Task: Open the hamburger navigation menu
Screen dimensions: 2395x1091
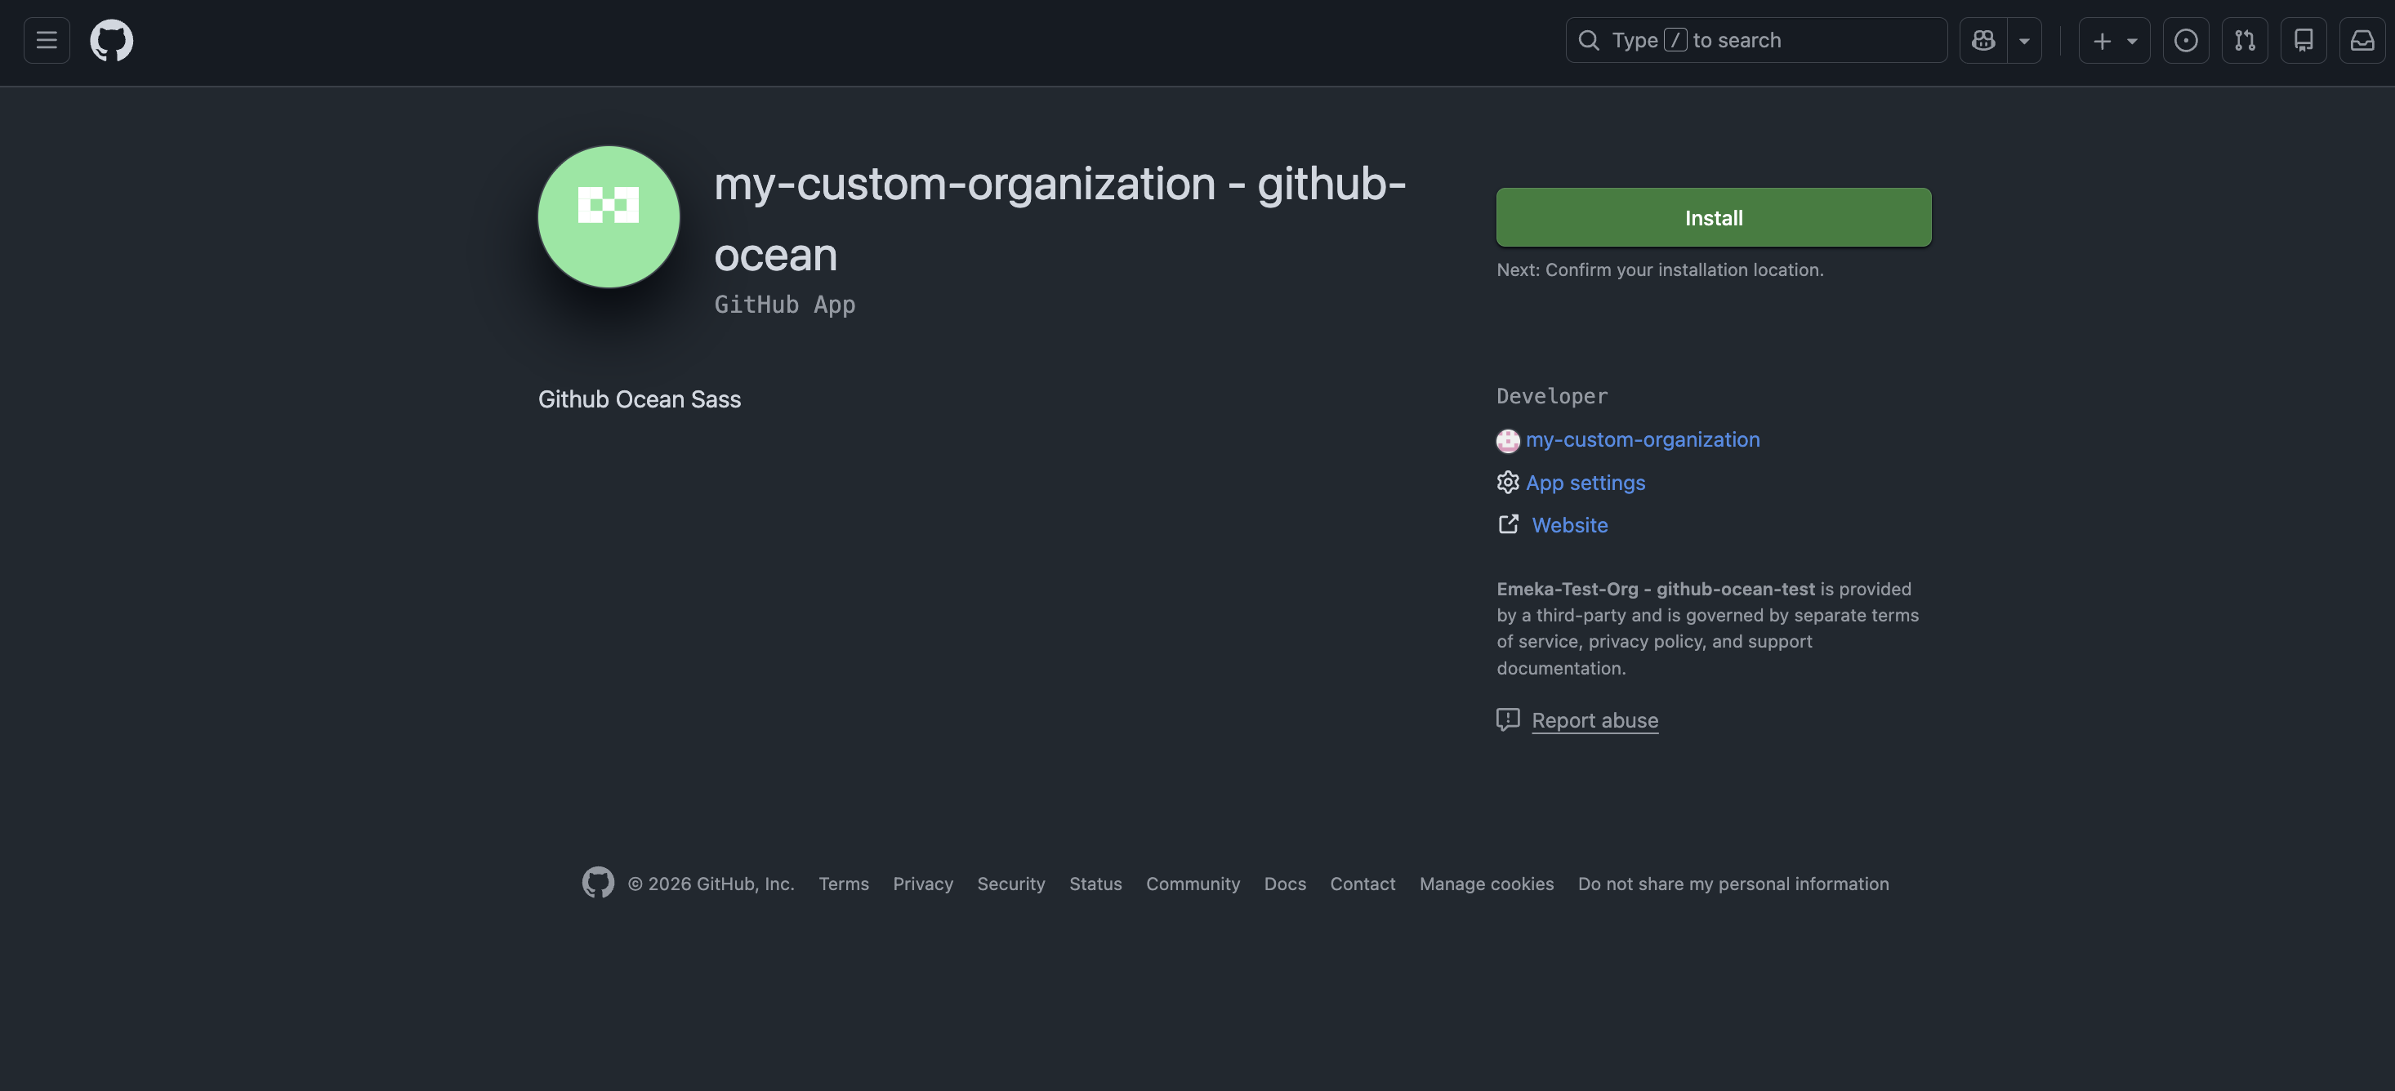Action: [x=47, y=40]
